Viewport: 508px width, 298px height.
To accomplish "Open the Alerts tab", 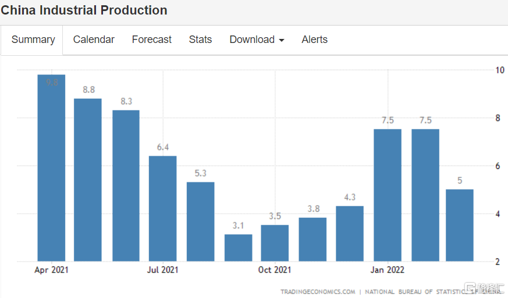I will point(314,40).
